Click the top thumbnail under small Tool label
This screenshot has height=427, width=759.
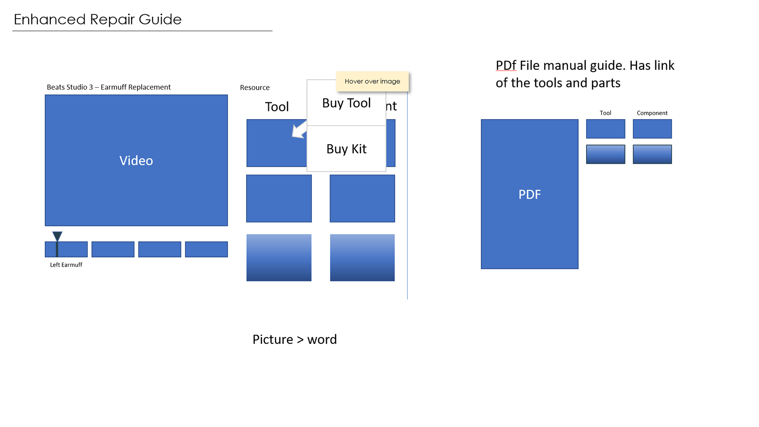click(605, 129)
